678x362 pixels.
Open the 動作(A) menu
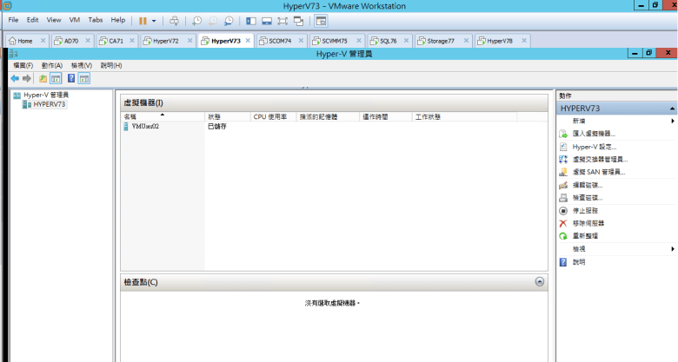coord(52,65)
